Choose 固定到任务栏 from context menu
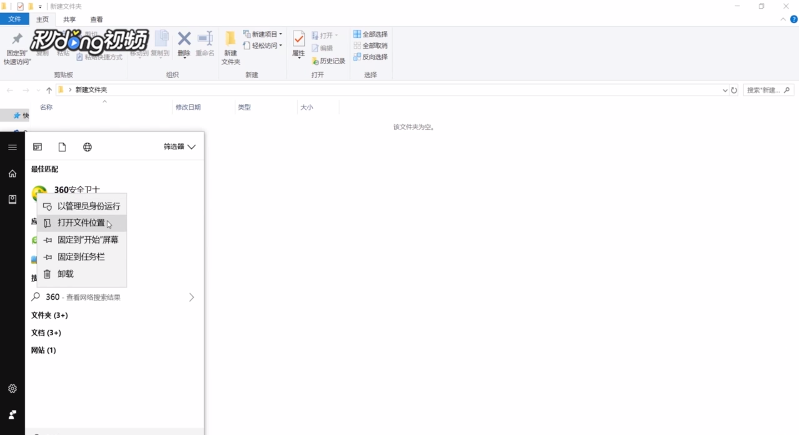Screen dimensions: 799x435 (x=82, y=257)
